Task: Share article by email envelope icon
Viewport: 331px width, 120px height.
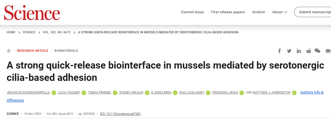Action: point(328,51)
